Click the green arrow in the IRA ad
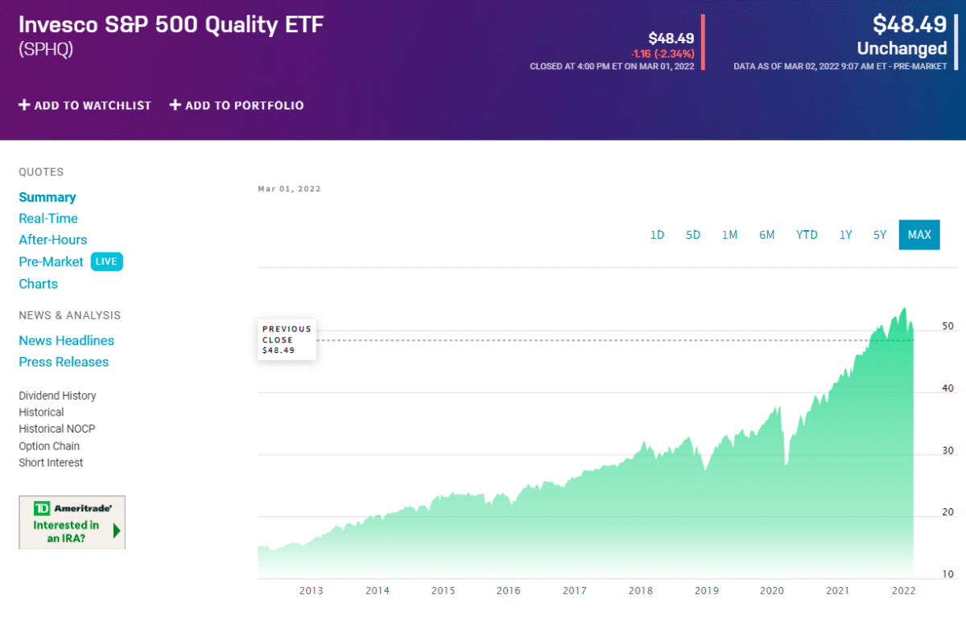Screen dimensions: 966x628 (x=118, y=531)
